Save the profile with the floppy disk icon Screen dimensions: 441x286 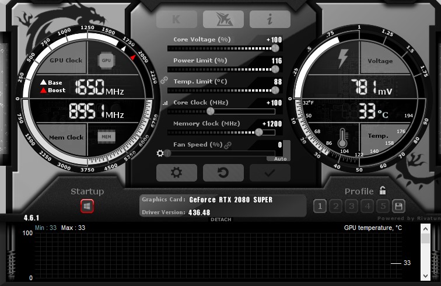click(x=399, y=206)
